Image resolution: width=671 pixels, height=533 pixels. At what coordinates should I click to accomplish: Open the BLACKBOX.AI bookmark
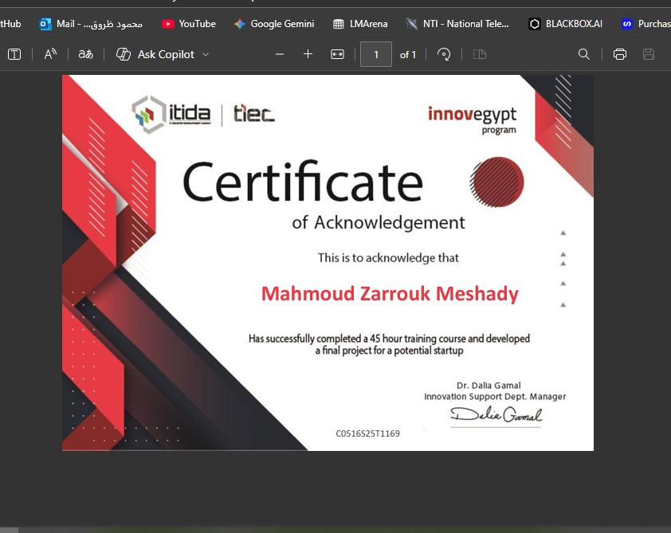[565, 23]
